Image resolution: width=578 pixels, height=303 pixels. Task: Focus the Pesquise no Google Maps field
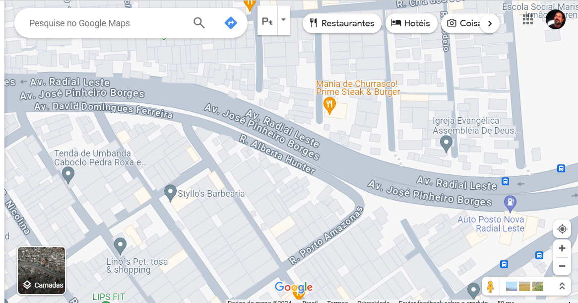(x=107, y=23)
